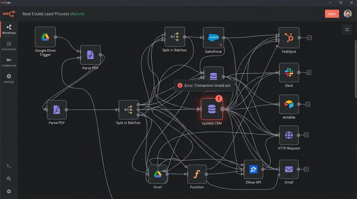
Task: Open the HTTP Request node
Action: click(x=289, y=135)
